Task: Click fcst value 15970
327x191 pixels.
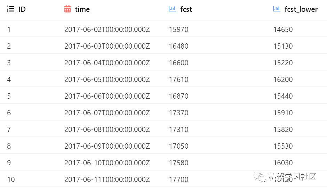Action: [178, 30]
